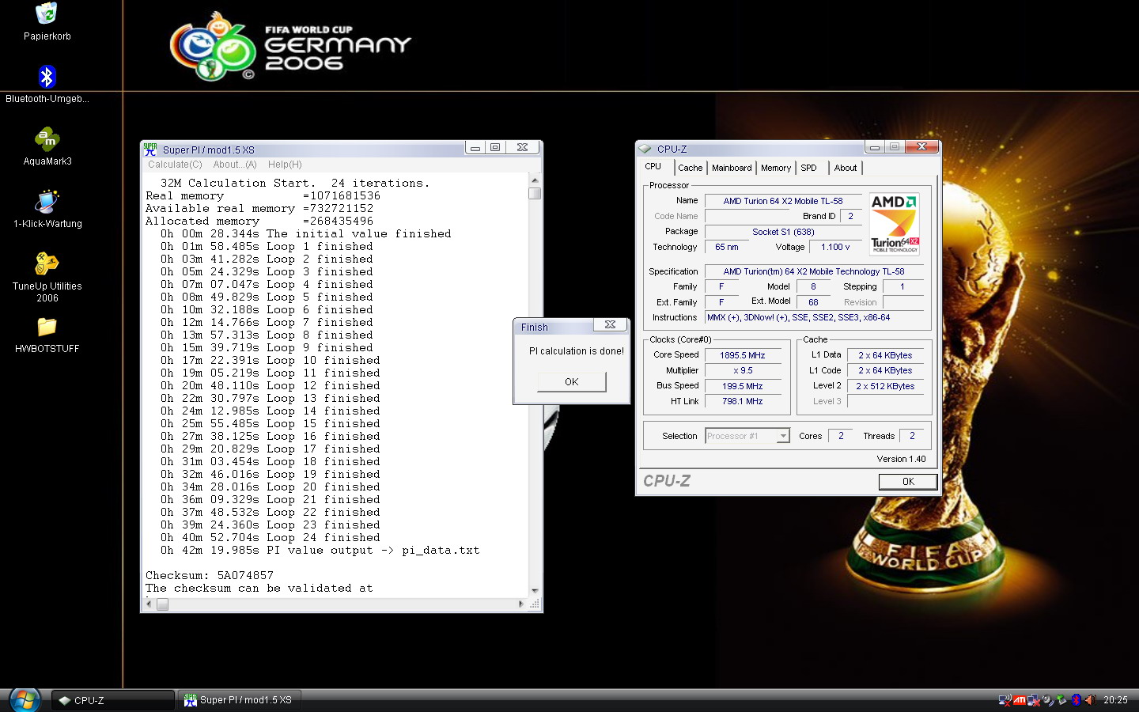The height and width of the screenshot is (712, 1139).
Task: Click the Windows Start orb
Action: pos(25,700)
